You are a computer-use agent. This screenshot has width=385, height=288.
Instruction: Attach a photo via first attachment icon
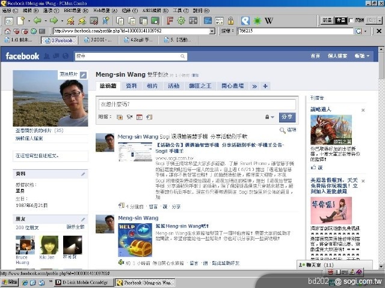120,118
